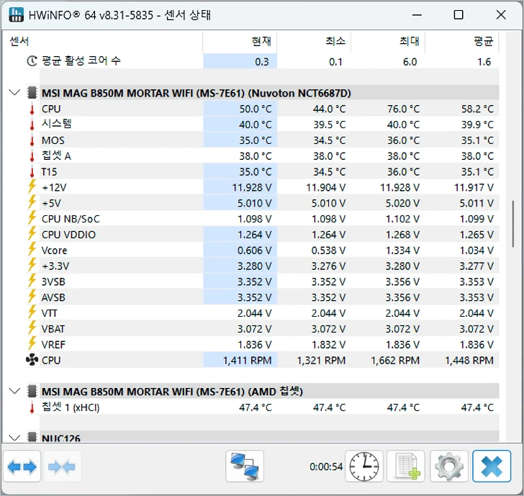Click the log file with green plus button

tap(406, 466)
